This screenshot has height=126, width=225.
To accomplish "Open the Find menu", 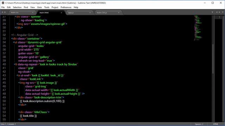I will pyautogui.click(x=26, y=7).
